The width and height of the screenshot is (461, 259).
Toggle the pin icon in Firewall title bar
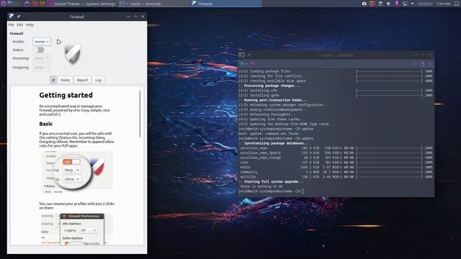[19, 17]
